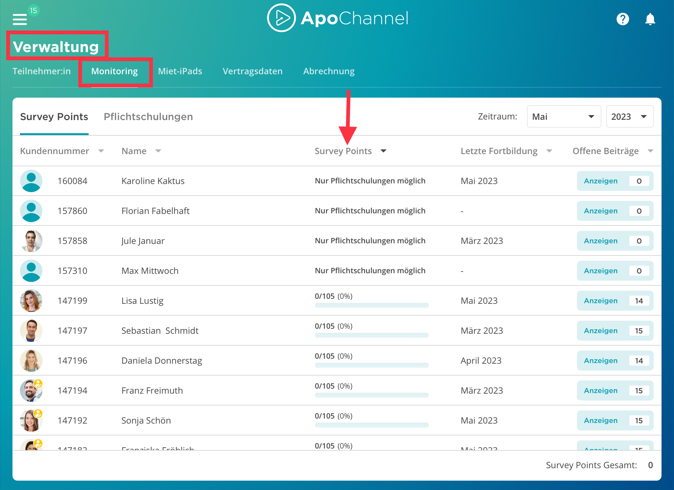Sort by Letzte Fortbildung column arrow

click(549, 151)
